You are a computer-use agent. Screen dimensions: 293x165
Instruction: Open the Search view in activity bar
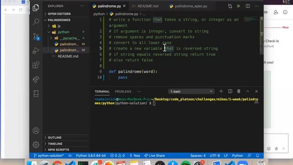pyautogui.click(x=36, y=22)
